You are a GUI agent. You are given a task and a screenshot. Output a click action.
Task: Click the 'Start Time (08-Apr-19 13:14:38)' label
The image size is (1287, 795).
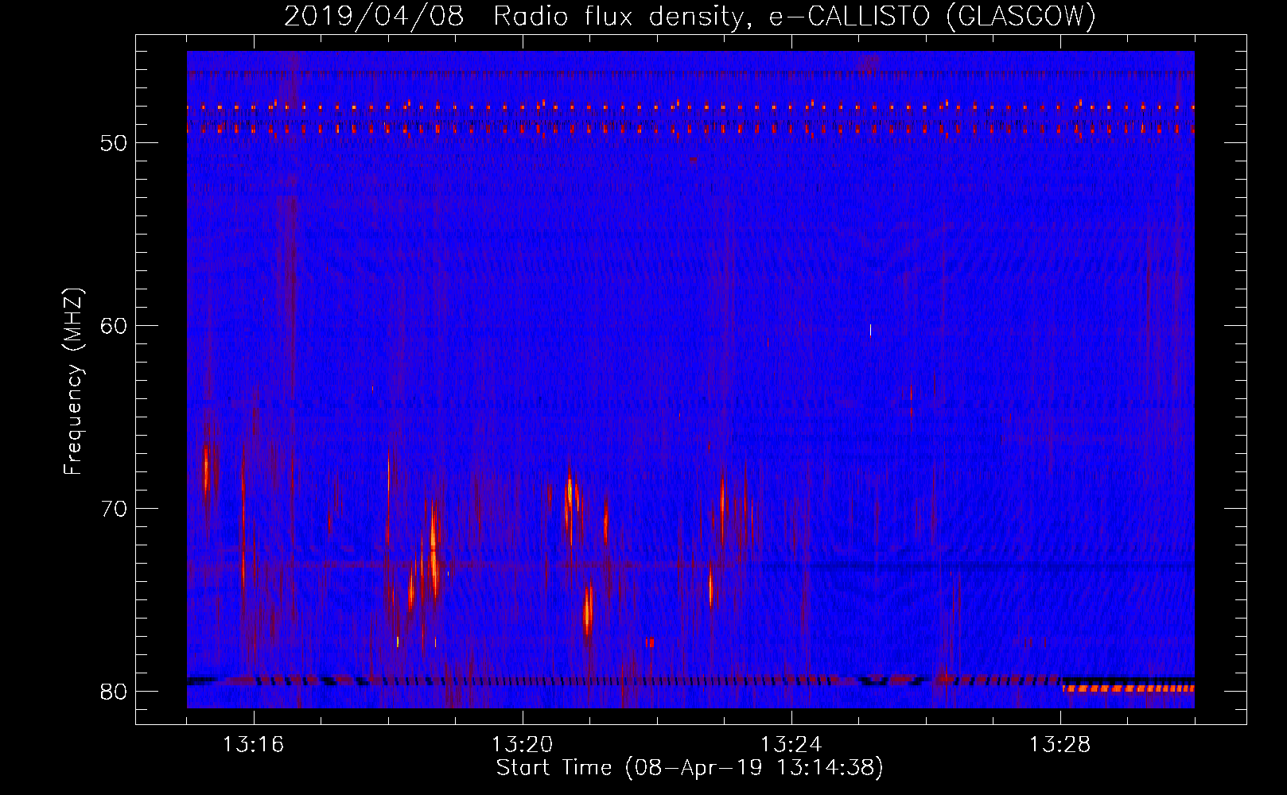pyautogui.click(x=690, y=768)
